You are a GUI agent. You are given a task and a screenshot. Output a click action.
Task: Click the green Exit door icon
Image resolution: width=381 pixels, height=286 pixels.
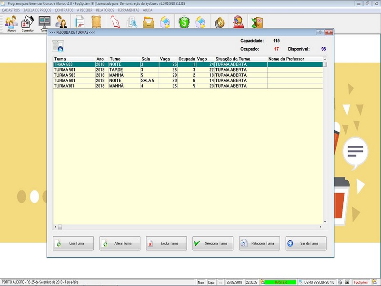(257, 22)
